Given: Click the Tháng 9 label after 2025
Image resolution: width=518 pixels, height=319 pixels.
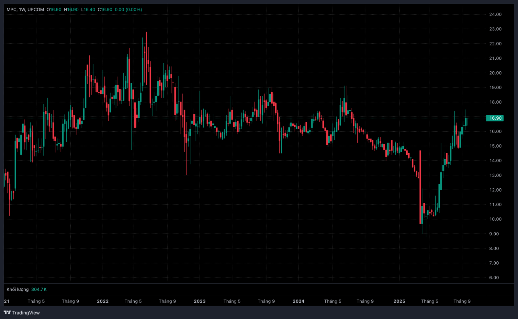Looking at the screenshot, I should [x=462, y=301].
